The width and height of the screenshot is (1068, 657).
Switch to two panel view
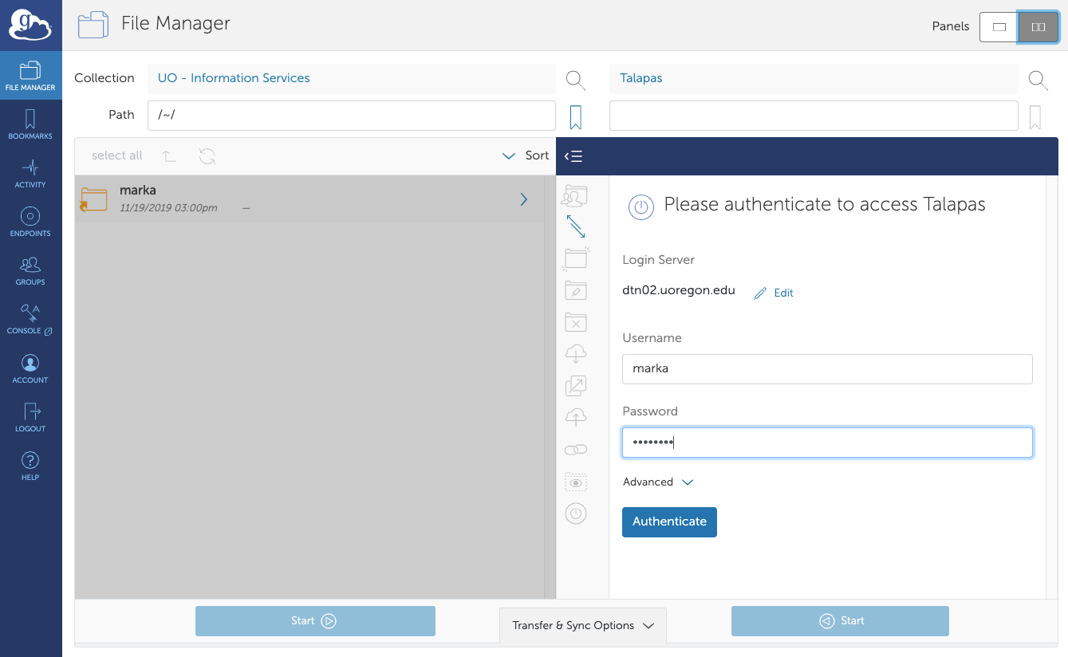coord(1038,26)
